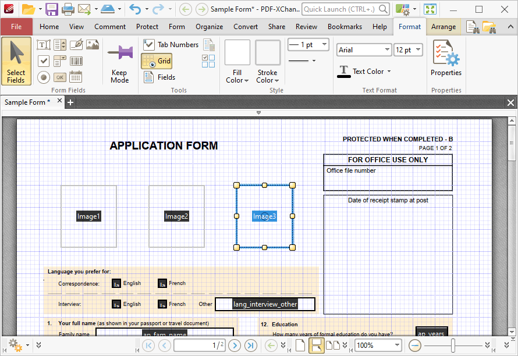Open the calculation order icon

[x=209, y=45]
